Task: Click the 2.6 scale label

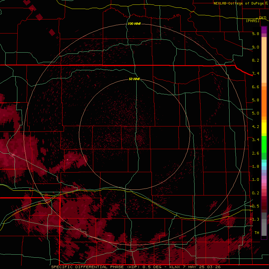Action: (256, 153)
